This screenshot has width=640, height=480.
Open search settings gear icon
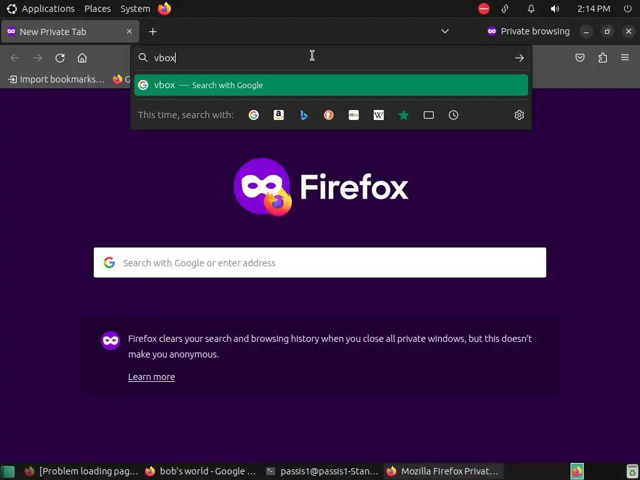(519, 115)
